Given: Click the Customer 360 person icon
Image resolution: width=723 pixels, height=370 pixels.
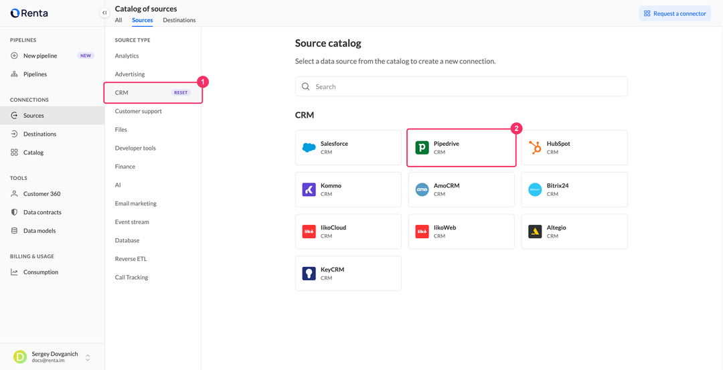Looking at the screenshot, I should (14, 194).
